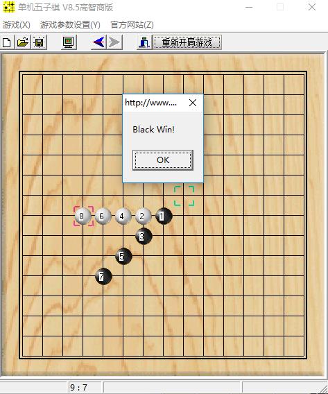Save the game using floppy disk icon
Viewport: 328px width, 394px height.
pos(39,42)
